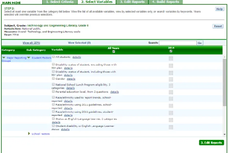
Task: Click grid icon for Parental education level row
Action: click(171, 92)
